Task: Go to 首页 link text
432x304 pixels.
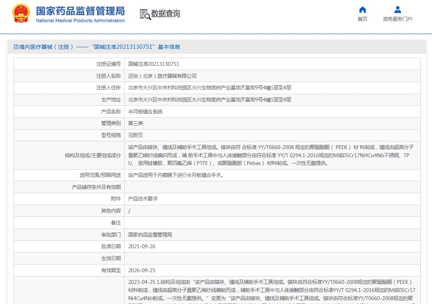Action: (363, 19)
